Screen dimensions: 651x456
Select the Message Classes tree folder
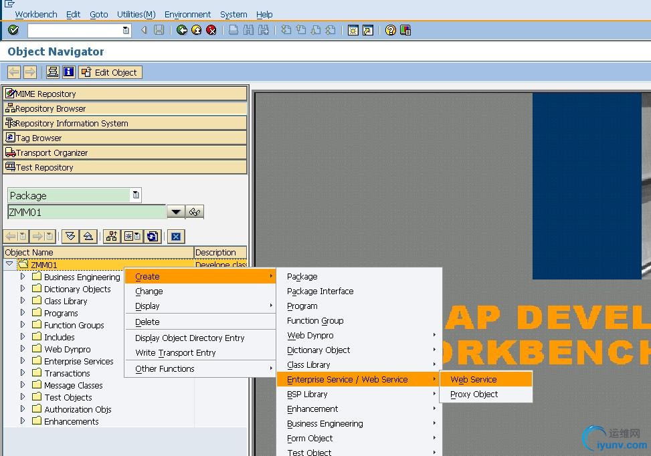[73, 385]
